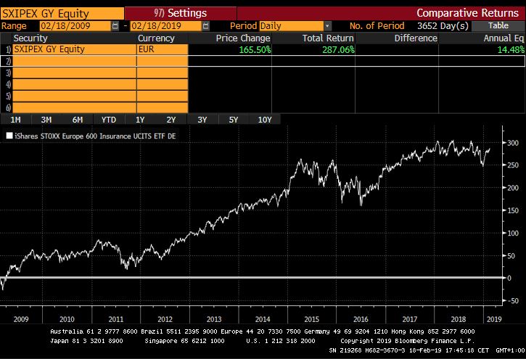Click the empty currency field in row 2

tap(163, 61)
